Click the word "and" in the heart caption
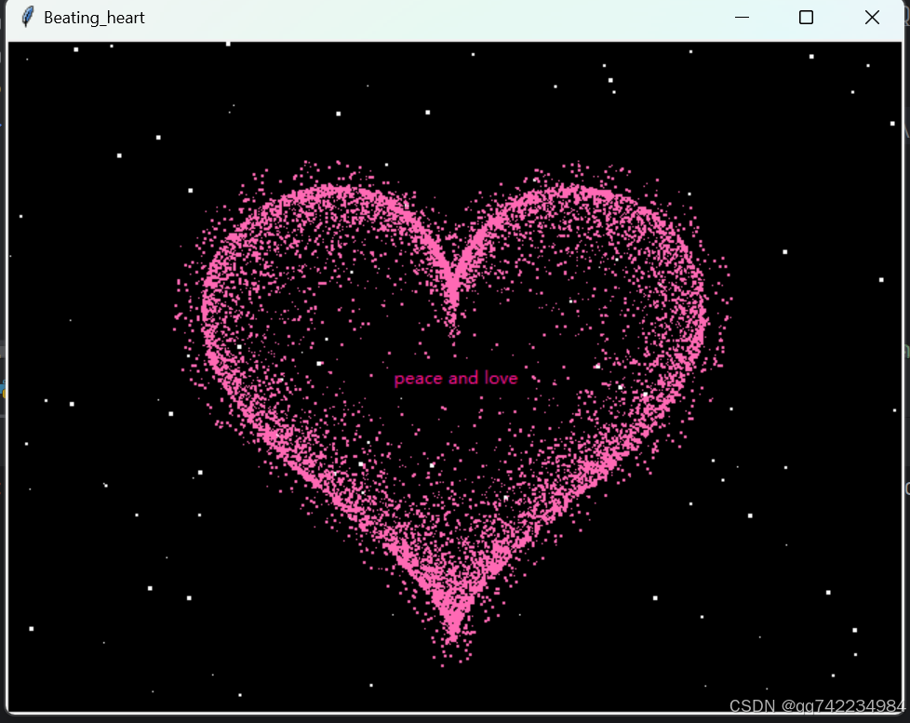Viewport: 910px width, 723px height. coord(462,379)
